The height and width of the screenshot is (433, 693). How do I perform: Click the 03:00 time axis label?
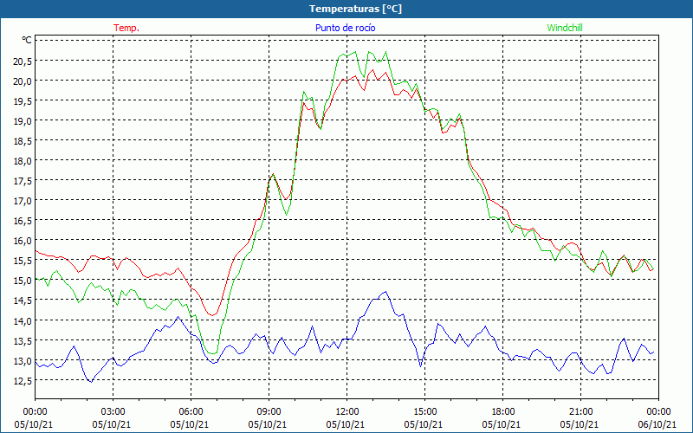(x=113, y=411)
